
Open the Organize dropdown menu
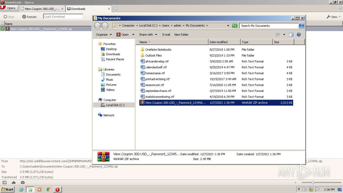click(x=104, y=35)
